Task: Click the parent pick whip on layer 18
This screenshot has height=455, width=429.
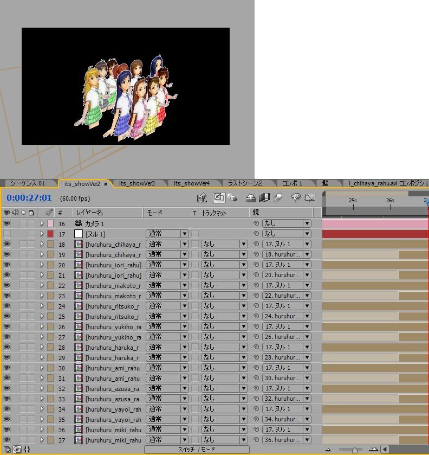Action: coord(256,244)
